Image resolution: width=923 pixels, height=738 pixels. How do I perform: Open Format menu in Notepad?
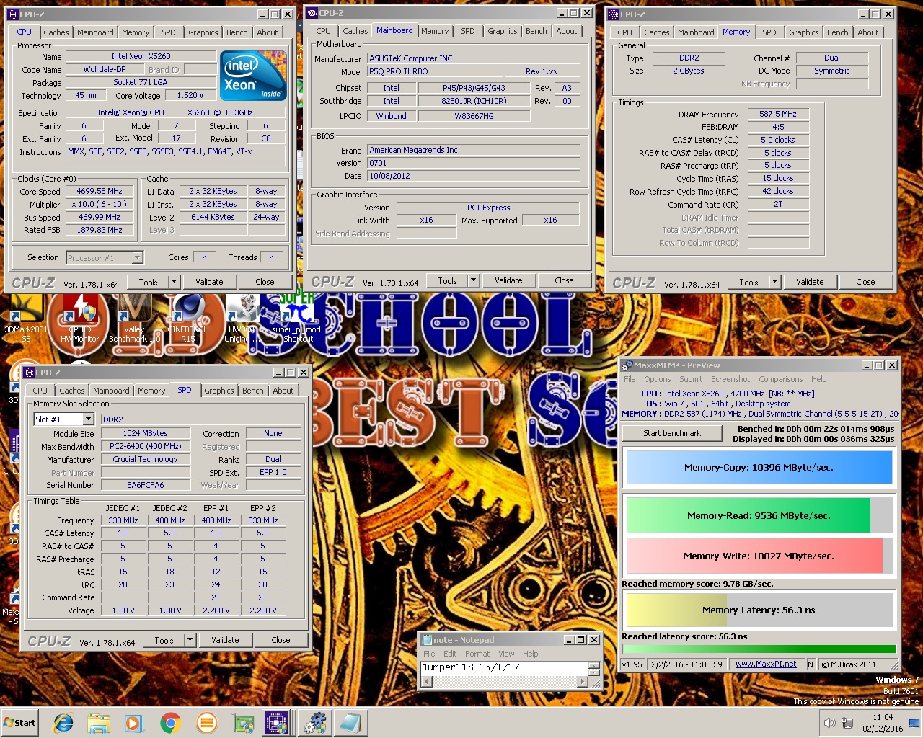[477, 654]
